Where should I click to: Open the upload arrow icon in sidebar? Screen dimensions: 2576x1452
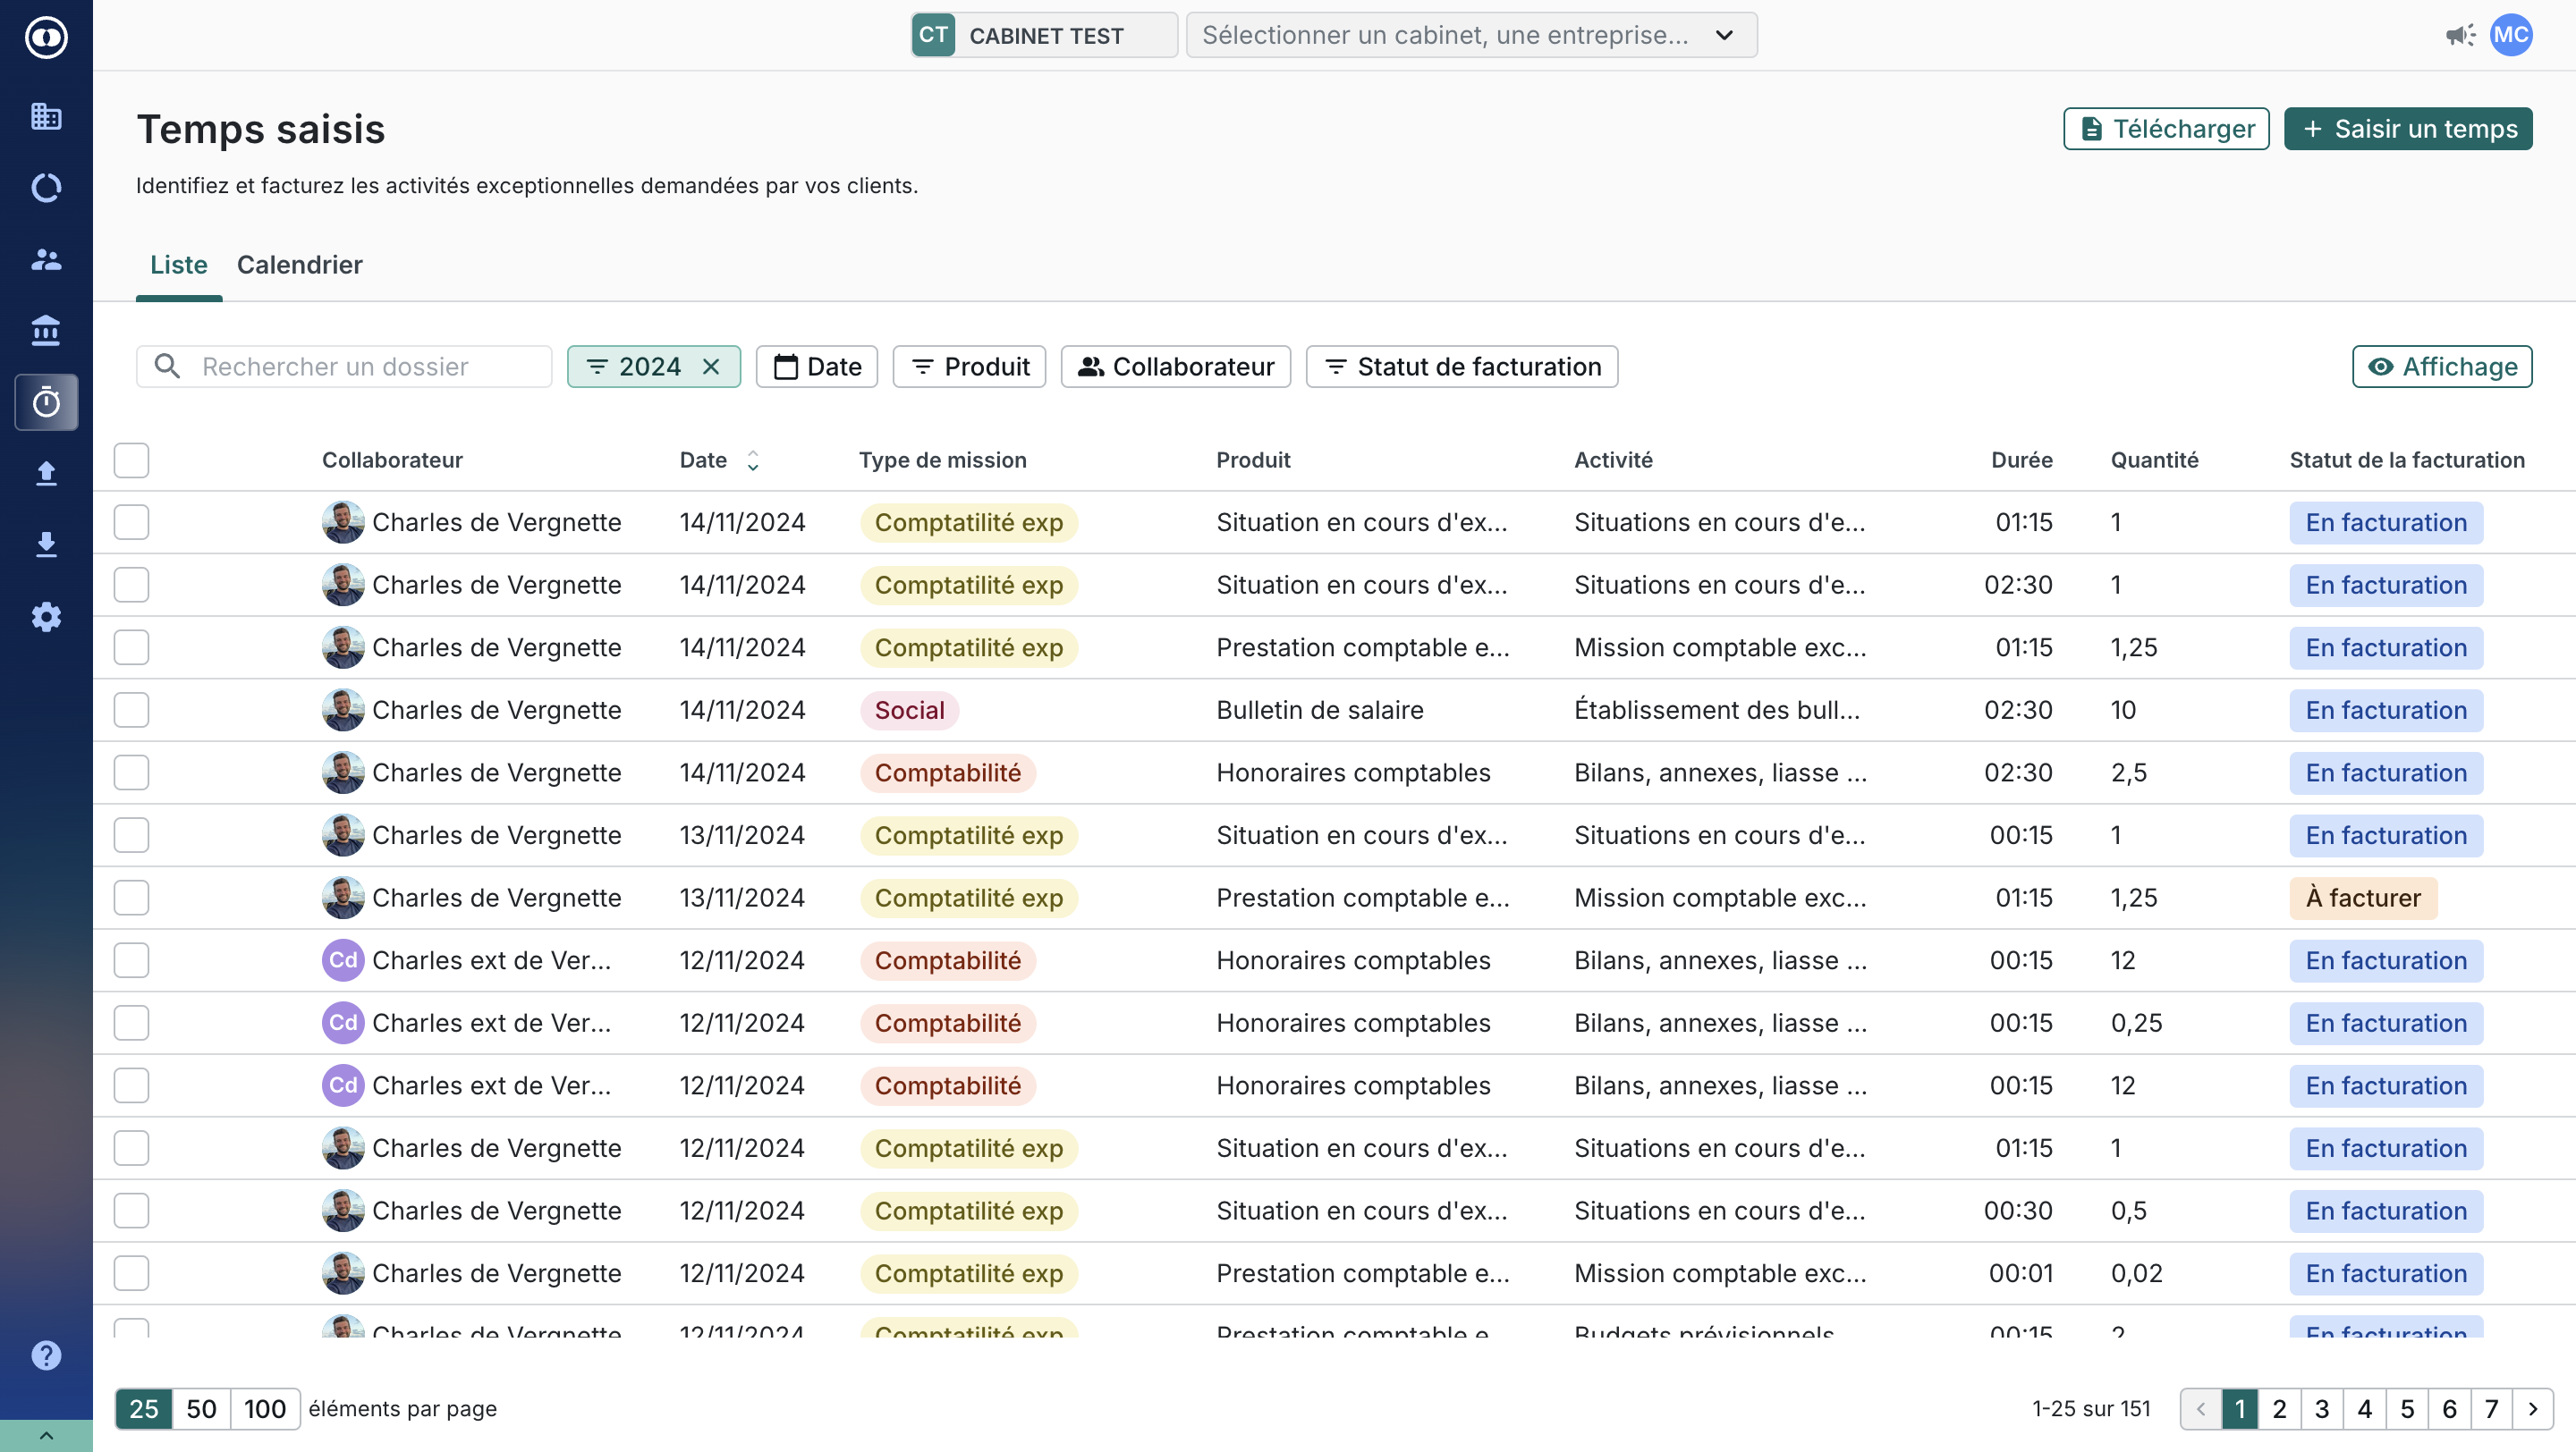pyautogui.click(x=46, y=473)
